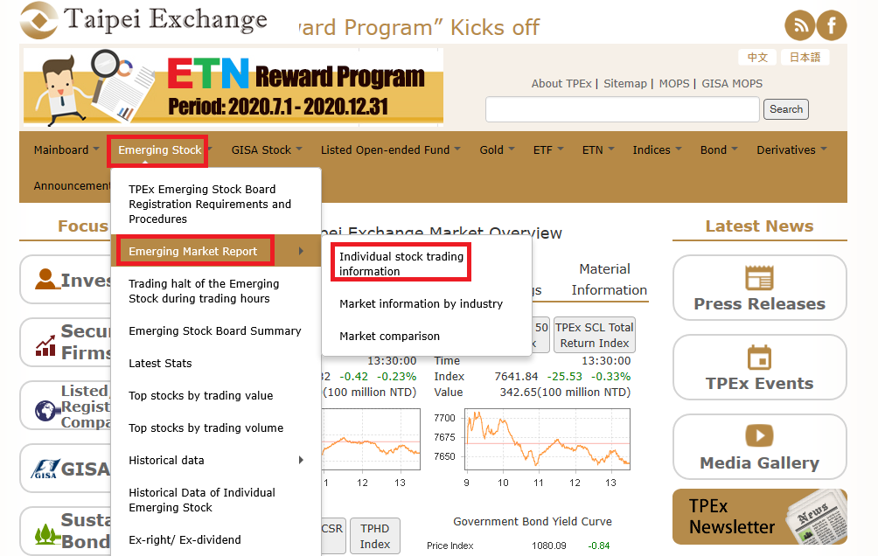Expand the Emerging Market Report submenu arrow
Screen dimensions: 878x556
(x=301, y=252)
